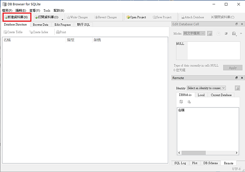Switch to the SQL Log bottom tab
Viewport: 245px width, 172px height.
[x=180, y=163]
